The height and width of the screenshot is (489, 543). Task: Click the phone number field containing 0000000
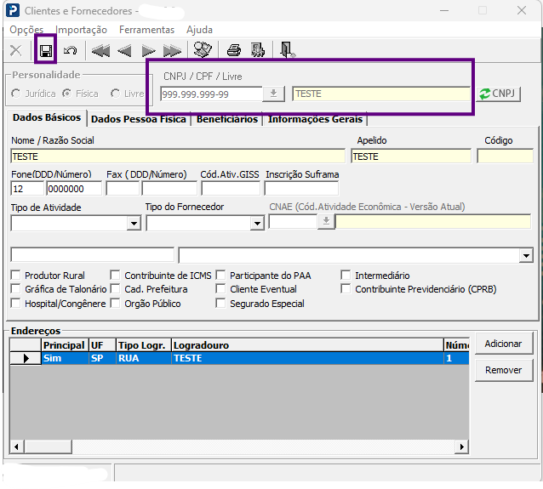click(x=74, y=189)
